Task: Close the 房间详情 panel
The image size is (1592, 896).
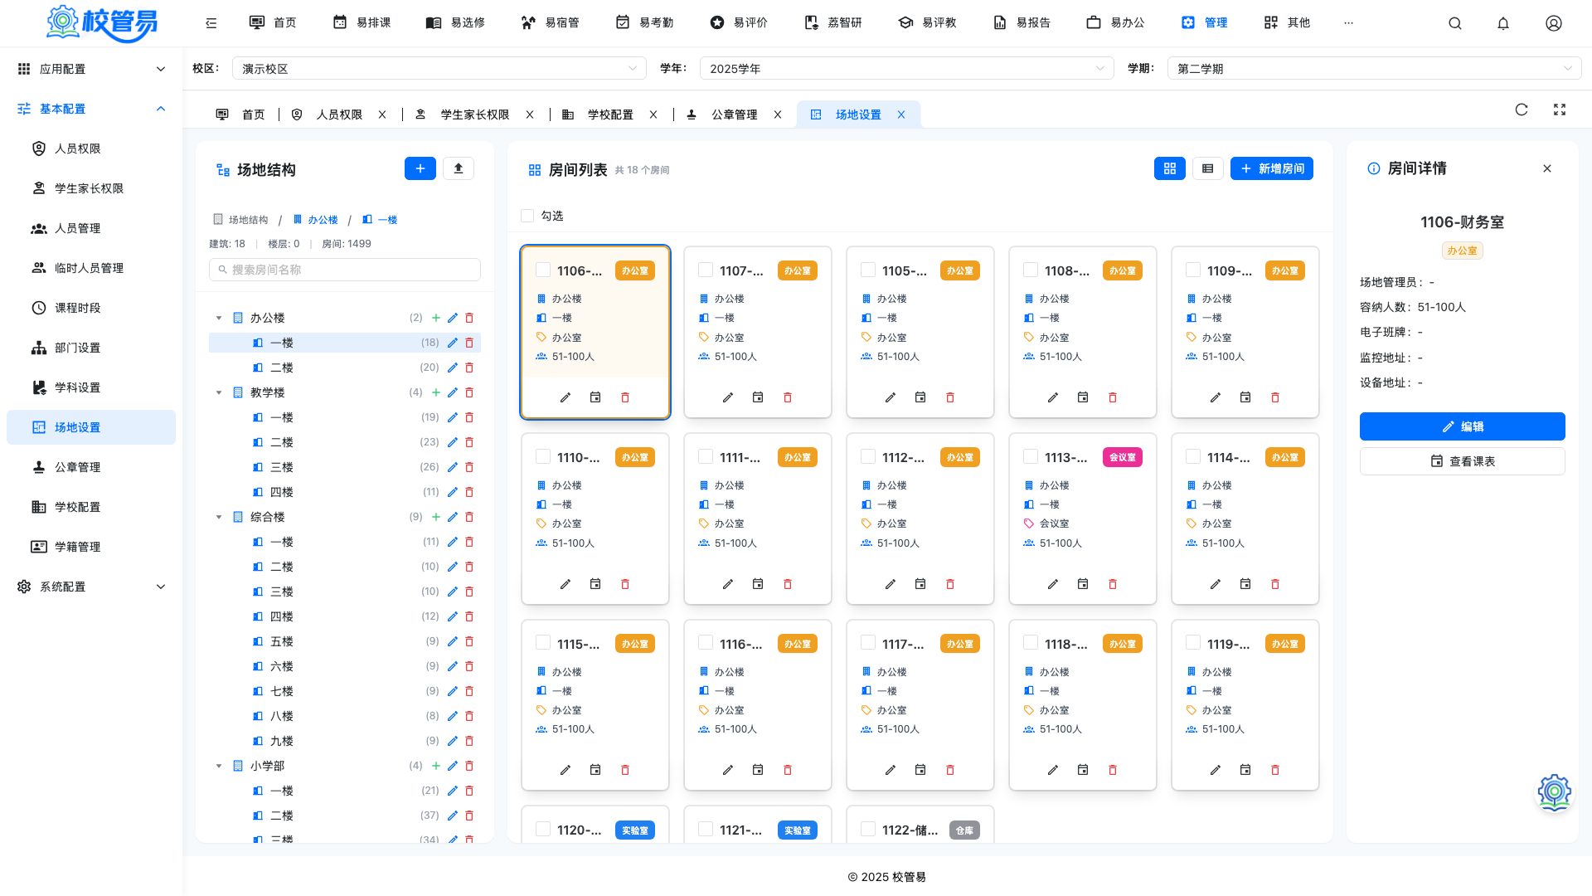Action: click(x=1547, y=168)
